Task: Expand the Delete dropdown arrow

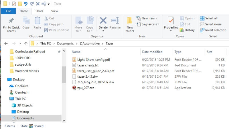Action: coord(103,31)
